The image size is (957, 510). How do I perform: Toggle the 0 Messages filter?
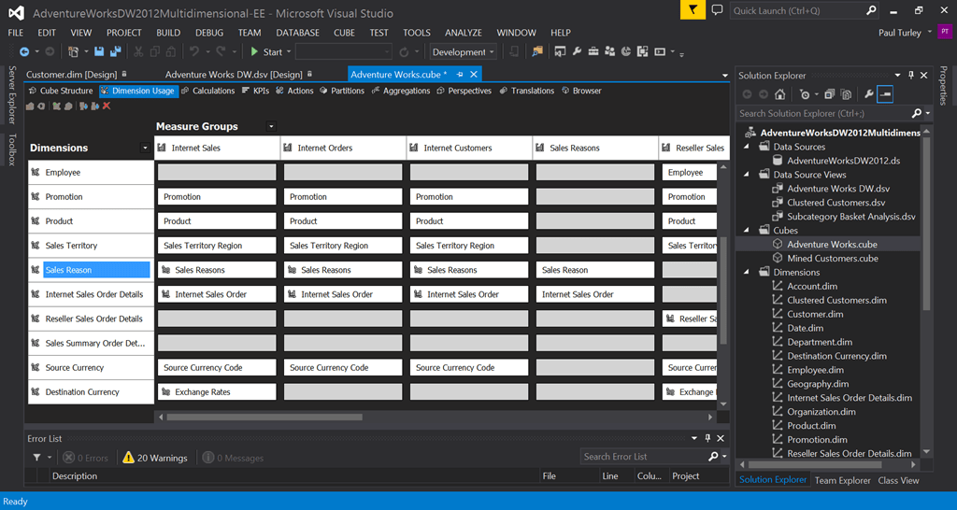pos(233,458)
